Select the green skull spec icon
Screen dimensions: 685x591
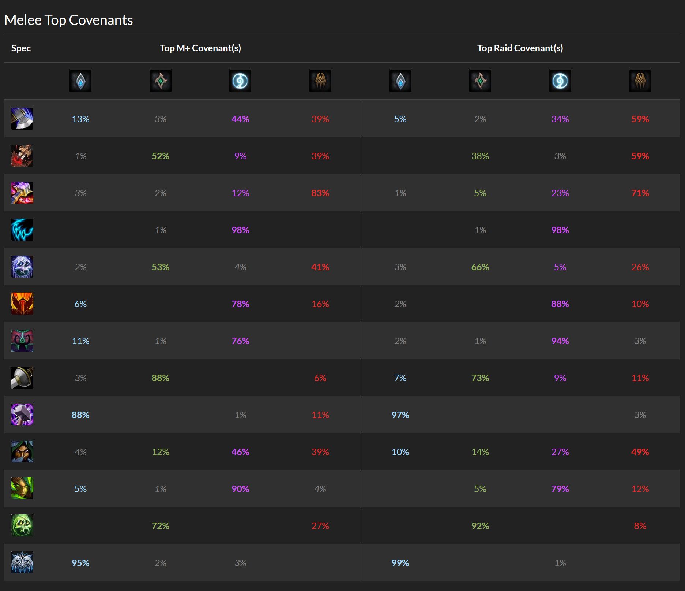tap(22, 525)
